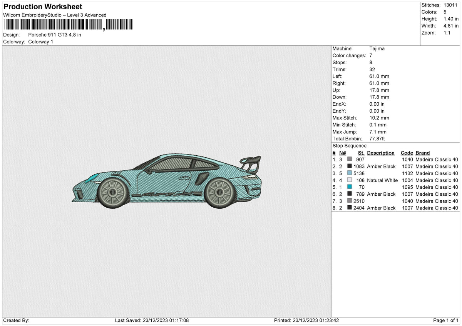Click the 'Down:' measurement label
The height and width of the screenshot is (326, 462).
[x=340, y=97]
